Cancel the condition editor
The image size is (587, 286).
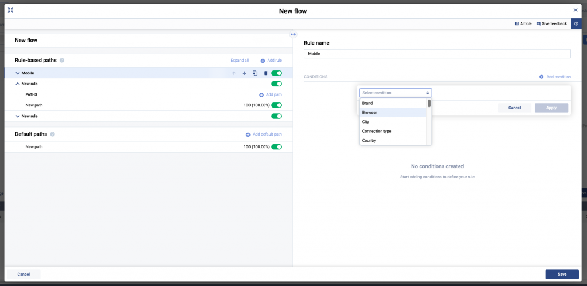pyautogui.click(x=514, y=108)
